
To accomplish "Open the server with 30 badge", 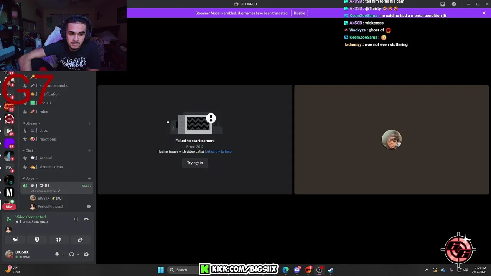I will coord(9,131).
